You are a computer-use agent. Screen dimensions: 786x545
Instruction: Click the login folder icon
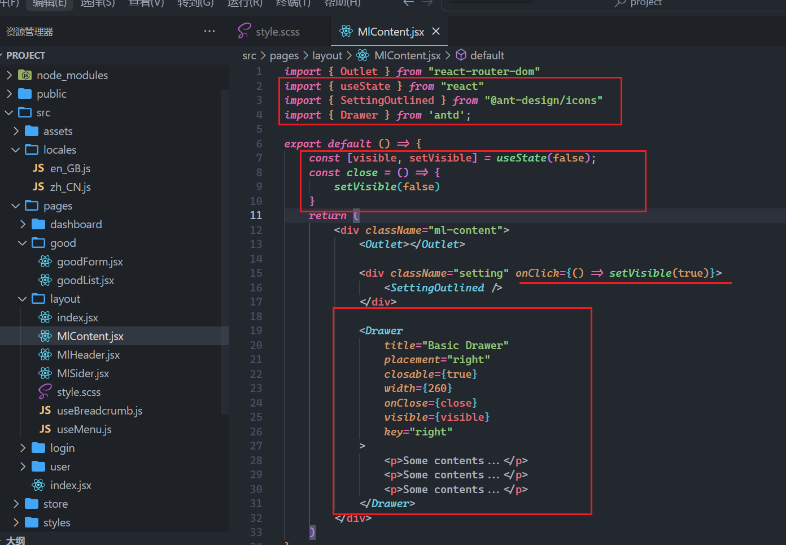(38, 447)
